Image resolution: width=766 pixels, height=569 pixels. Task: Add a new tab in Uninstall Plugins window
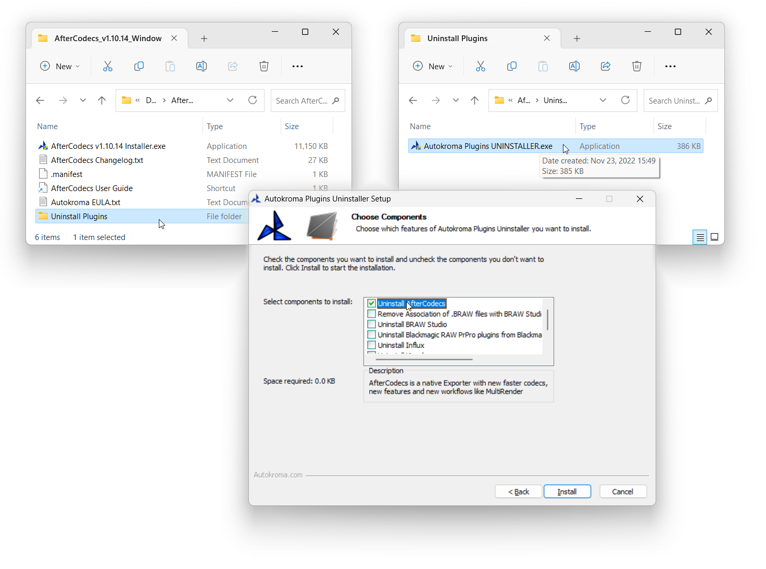(x=577, y=39)
